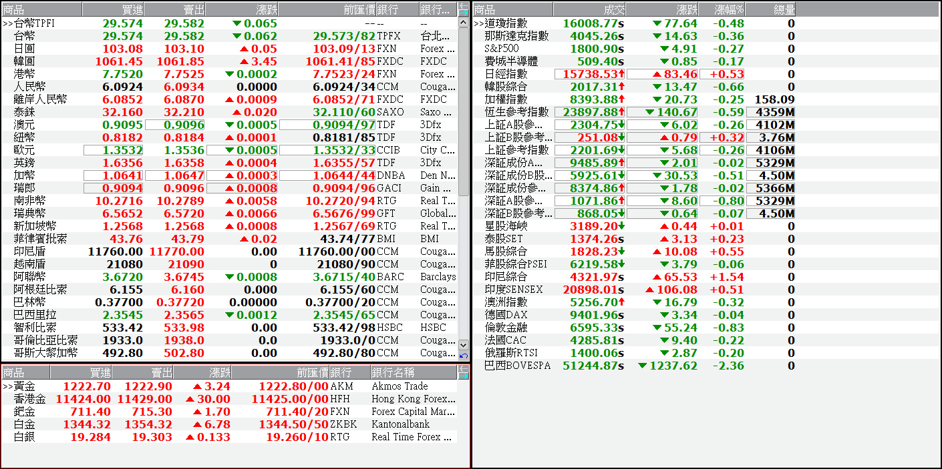
Task: Select the 白銀 silver row
Action: [x=230, y=437]
